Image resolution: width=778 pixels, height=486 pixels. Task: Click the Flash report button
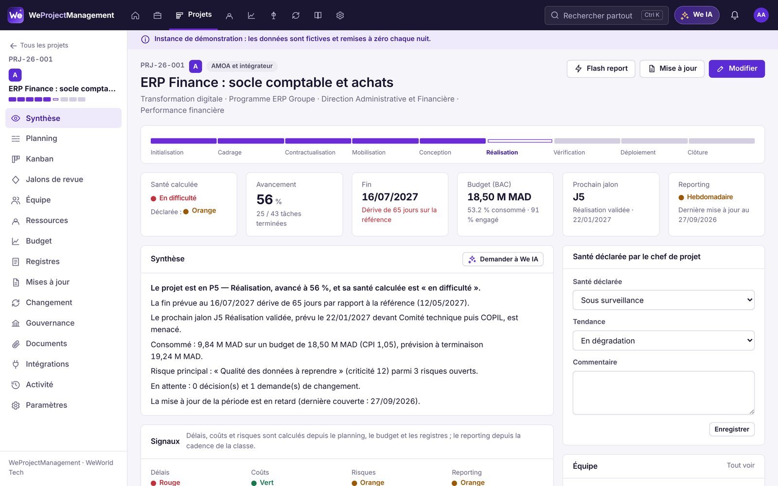point(601,69)
